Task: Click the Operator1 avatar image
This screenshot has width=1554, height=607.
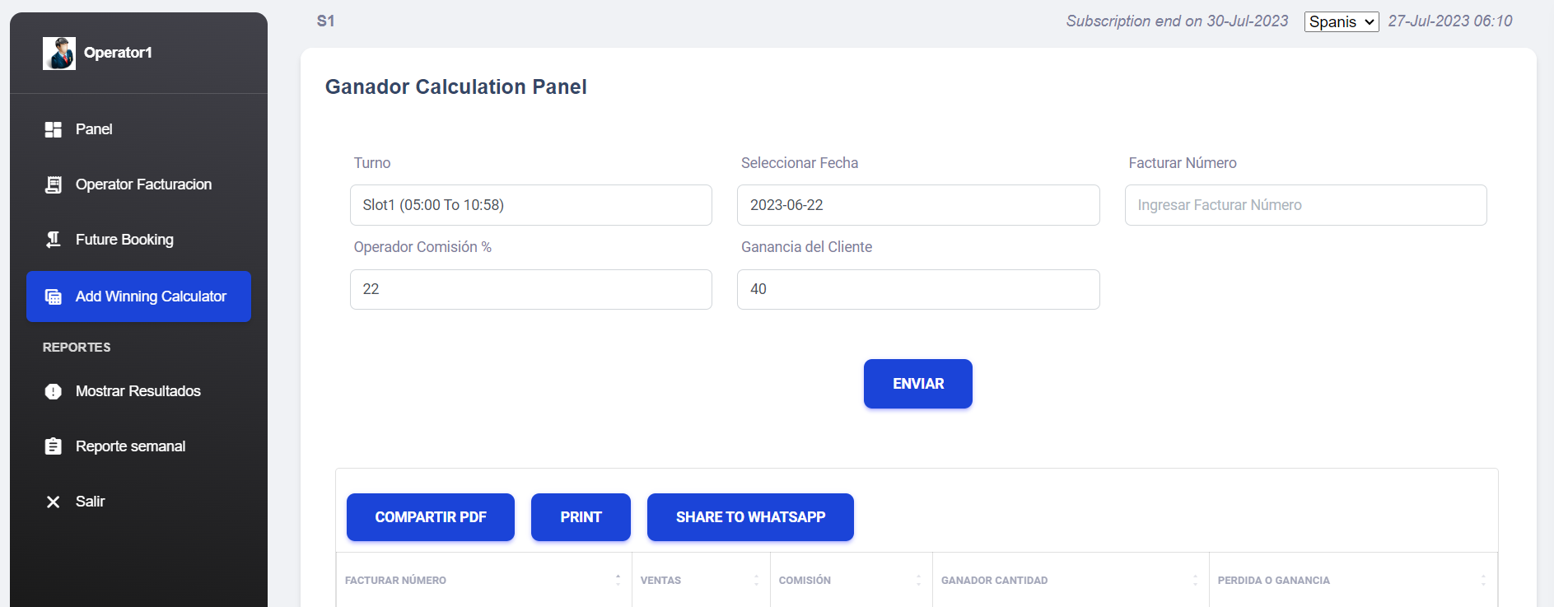Action: 59,54
